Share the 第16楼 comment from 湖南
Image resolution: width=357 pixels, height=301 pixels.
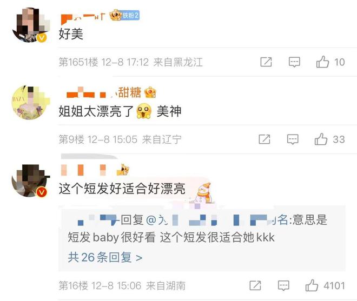(x=255, y=285)
